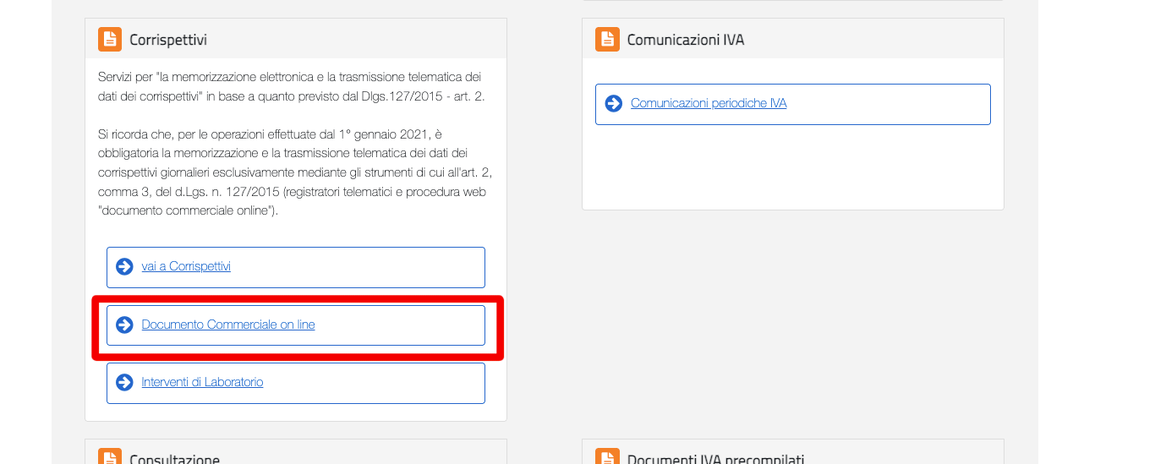This screenshot has height=464, width=1155.
Task: Follow the Interventi di Laboratorio link
Action: pyautogui.click(x=202, y=383)
